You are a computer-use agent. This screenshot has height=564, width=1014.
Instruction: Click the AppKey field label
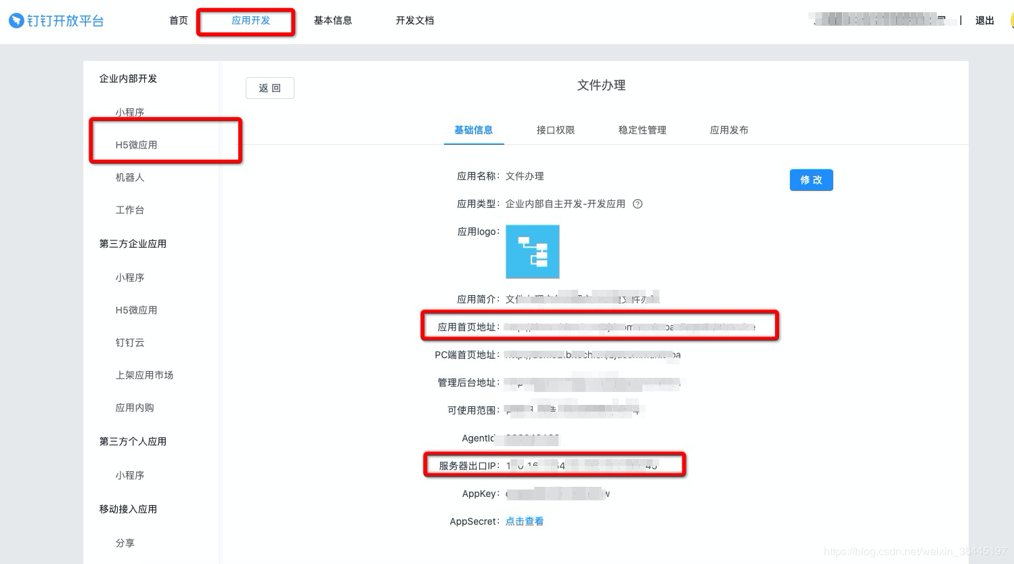click(481, 494)
